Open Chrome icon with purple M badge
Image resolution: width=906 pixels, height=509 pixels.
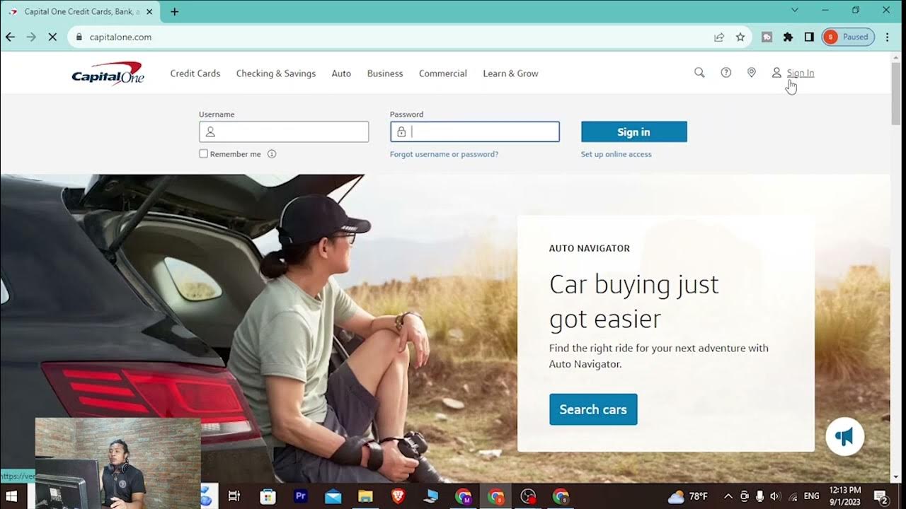[x=464, y=496]
